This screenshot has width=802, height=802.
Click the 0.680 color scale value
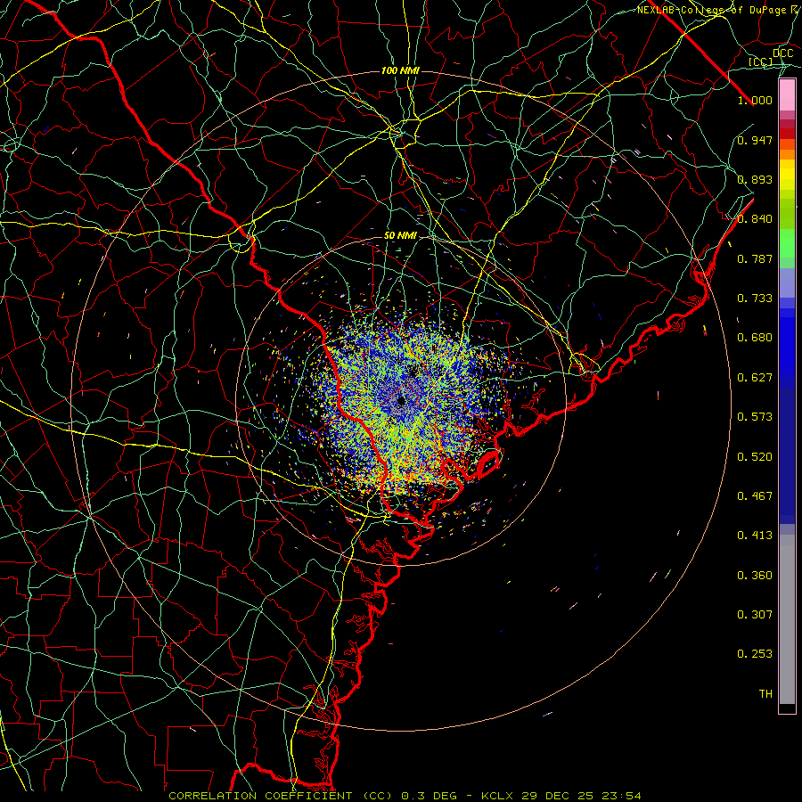(755, 338)
